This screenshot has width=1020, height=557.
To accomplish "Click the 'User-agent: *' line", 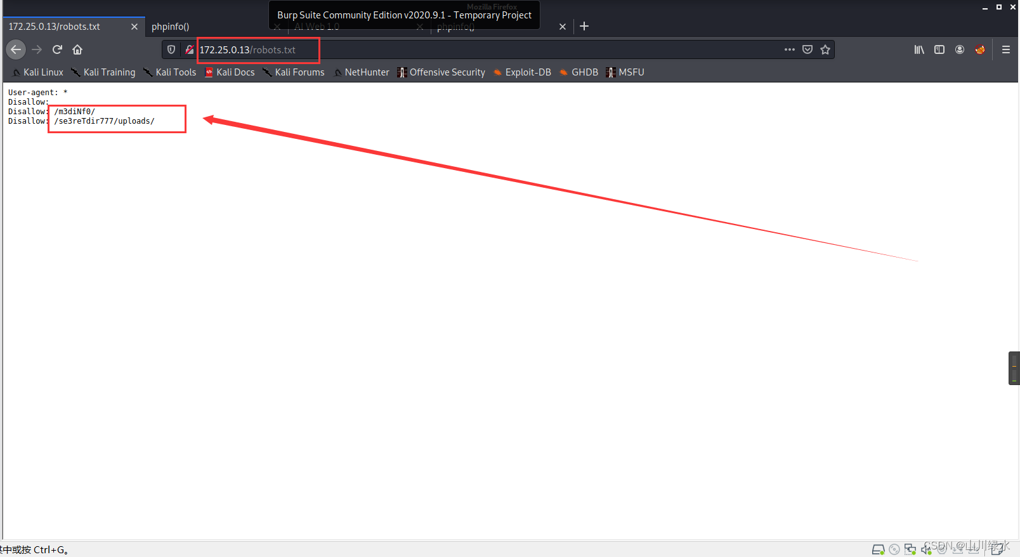I will click(x=37, y=93).
